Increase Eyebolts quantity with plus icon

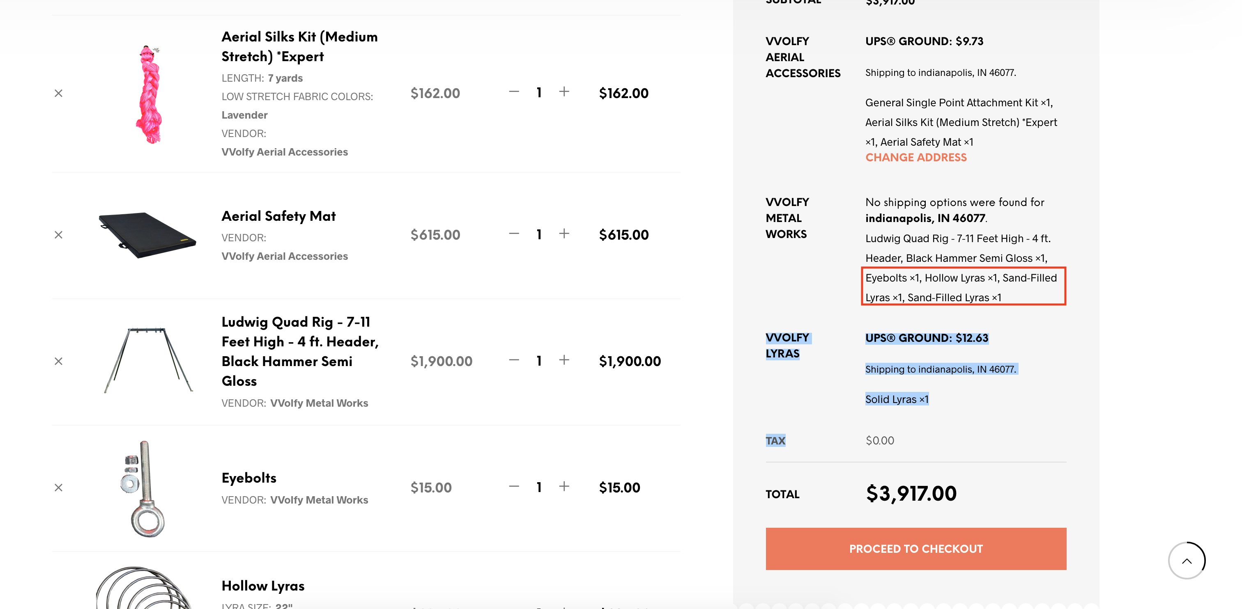coord(563,486)
